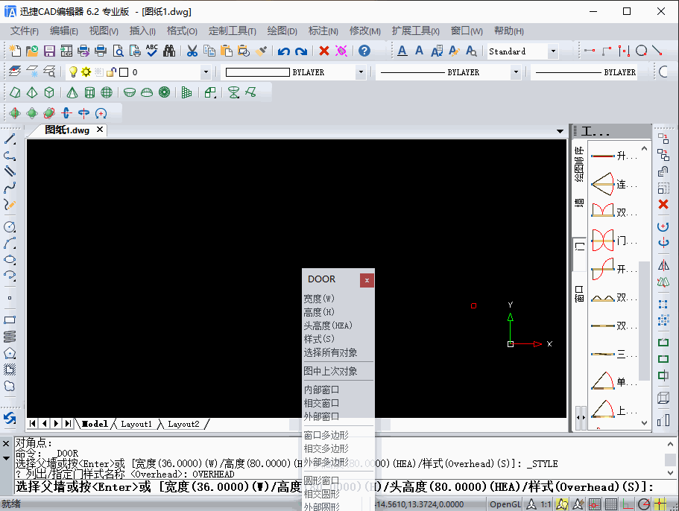
Task: Select the Rectangle draw tool
Action: [x=10, y=320]
